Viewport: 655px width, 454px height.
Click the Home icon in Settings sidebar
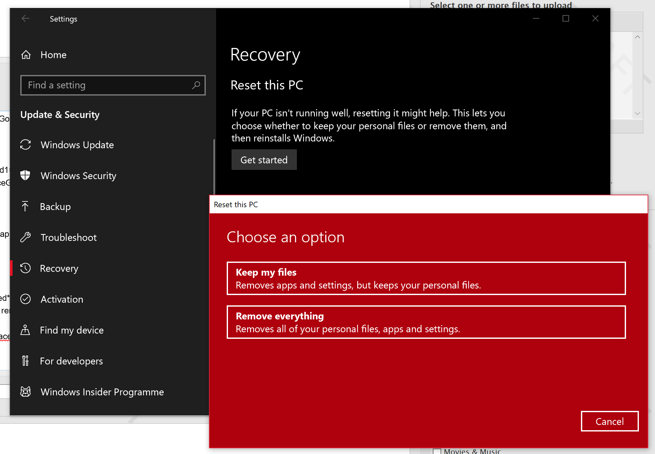(x=26, y=55)
